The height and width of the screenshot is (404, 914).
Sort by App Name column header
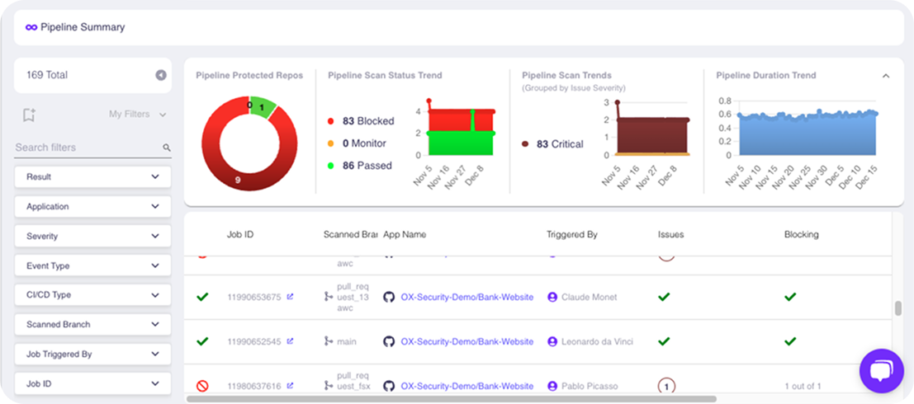click(x=405, y=235)
